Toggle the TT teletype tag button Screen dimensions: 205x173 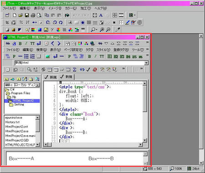click(102, 56)
